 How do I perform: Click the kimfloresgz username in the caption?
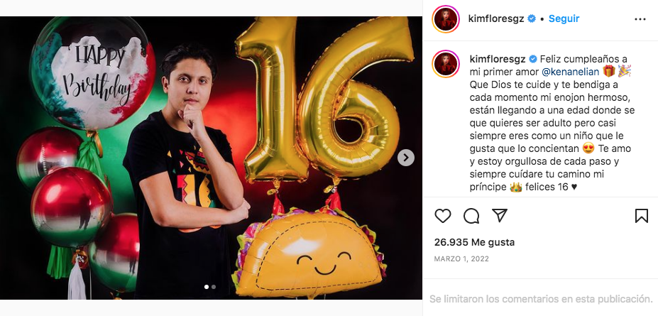[497, 58]
